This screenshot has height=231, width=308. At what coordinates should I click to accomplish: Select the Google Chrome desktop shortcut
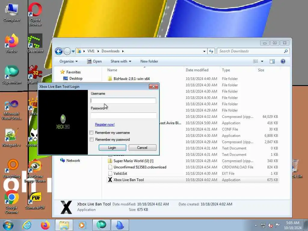[12, 202]
